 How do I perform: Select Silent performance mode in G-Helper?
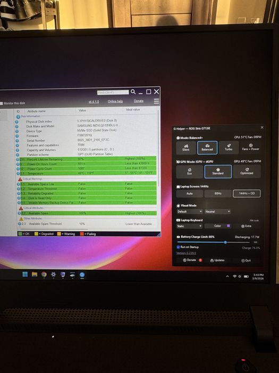(186, 148)
